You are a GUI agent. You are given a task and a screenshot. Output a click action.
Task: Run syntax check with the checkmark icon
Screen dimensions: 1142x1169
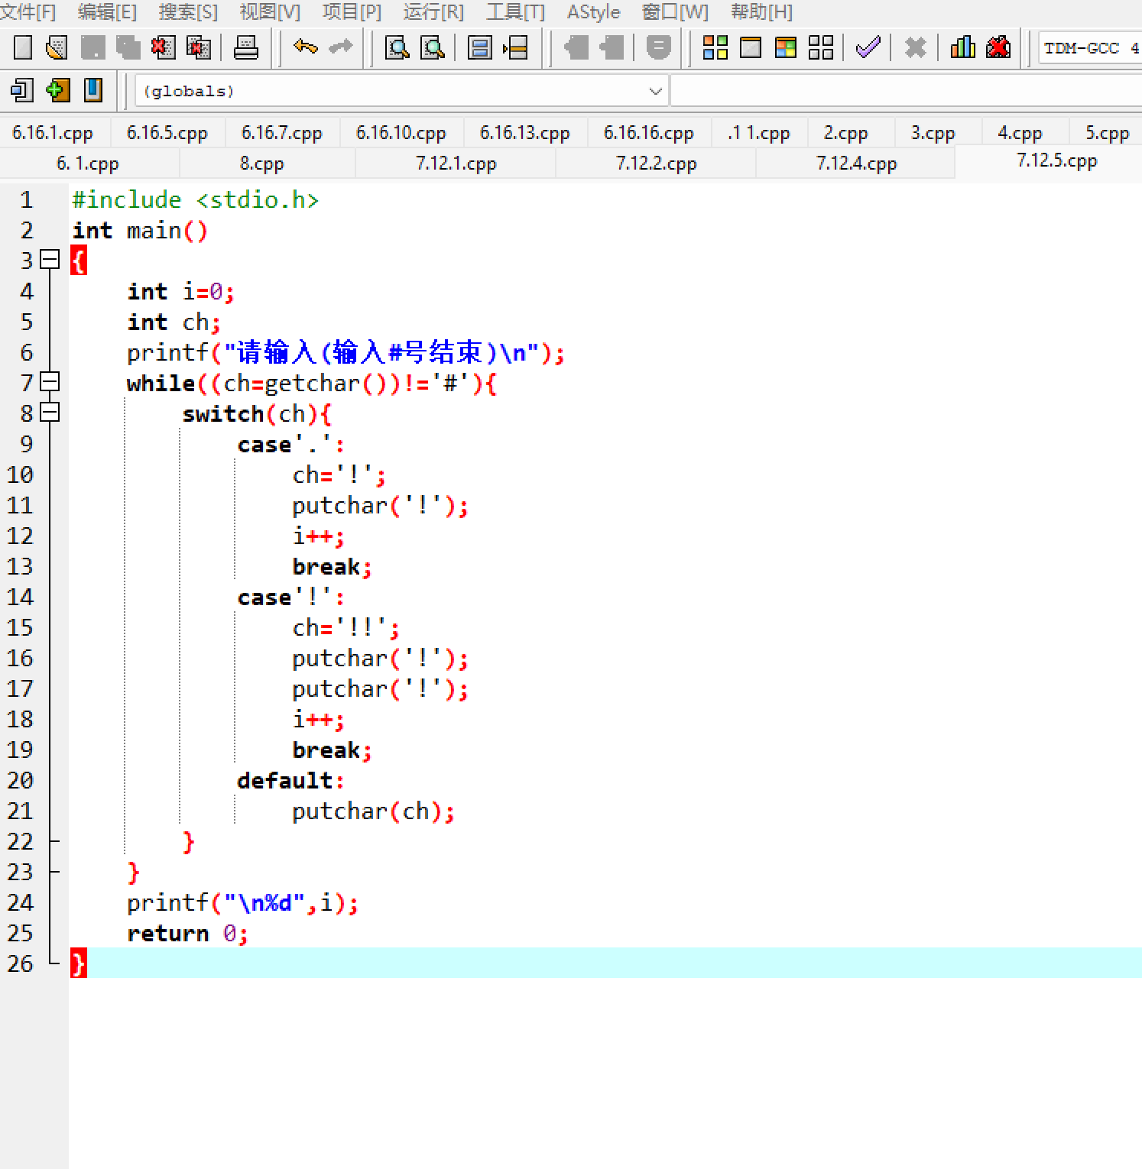pos(868,47)
